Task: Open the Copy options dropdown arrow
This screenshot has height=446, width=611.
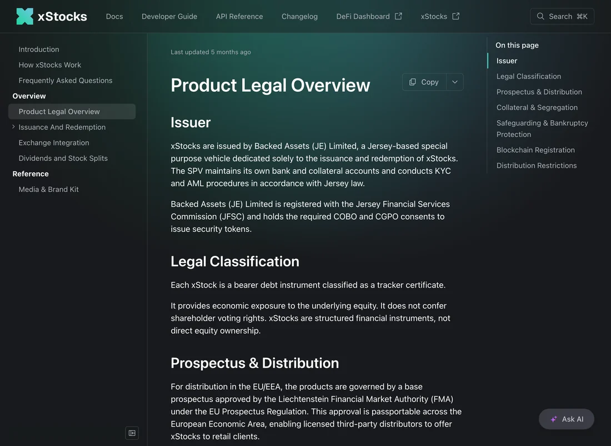Action: point(455,82)
